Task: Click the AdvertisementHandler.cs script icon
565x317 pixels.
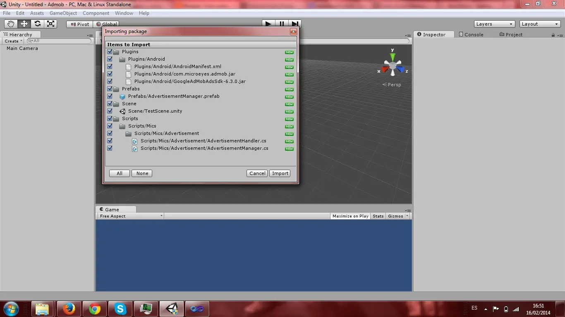Action: (x=134, y=141)
